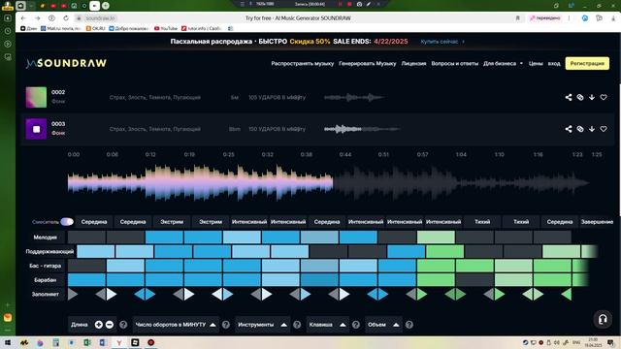Expand the Объем dropdown
The width and height of the screenshot is (621, 349).
(383, 325)
